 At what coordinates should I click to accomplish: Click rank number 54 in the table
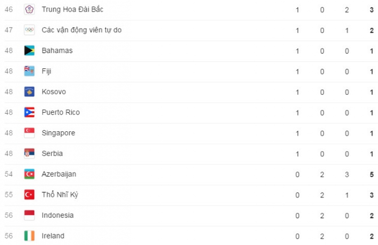9,174
